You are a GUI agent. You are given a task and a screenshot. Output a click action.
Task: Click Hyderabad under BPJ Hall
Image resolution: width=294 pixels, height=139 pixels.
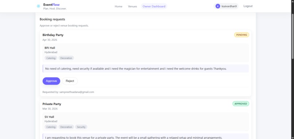coord(51,52)
